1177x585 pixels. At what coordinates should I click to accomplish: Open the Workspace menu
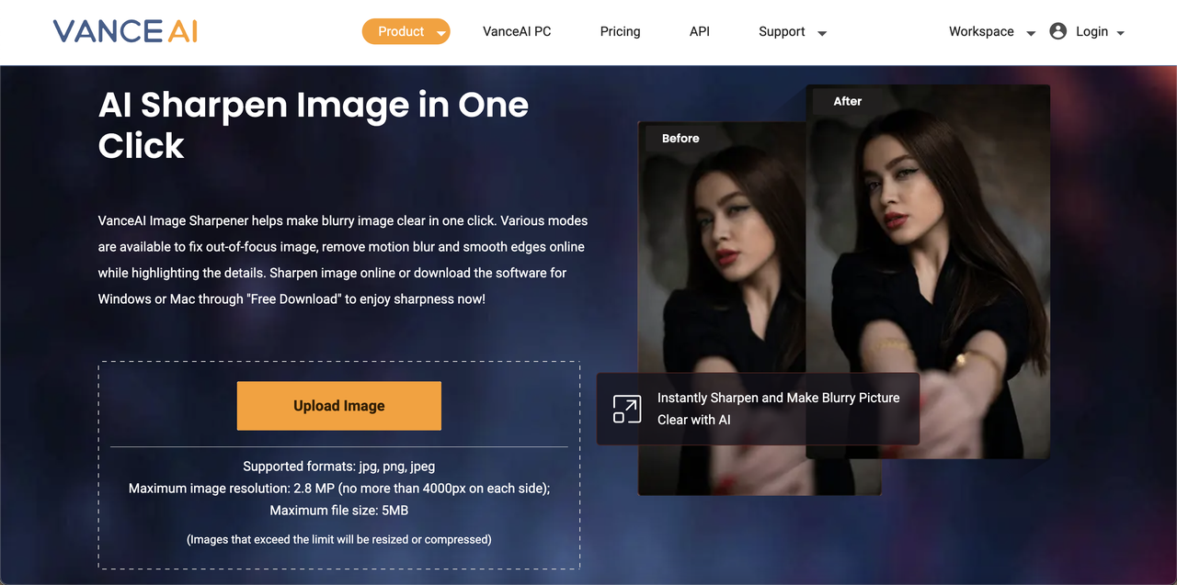click(x=981, y=31)
